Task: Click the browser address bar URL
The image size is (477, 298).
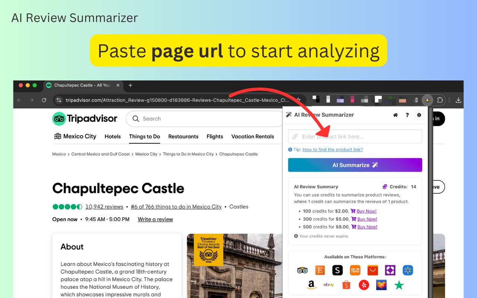Action: coord(177,100)
